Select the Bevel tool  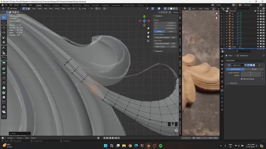[4, 73]
